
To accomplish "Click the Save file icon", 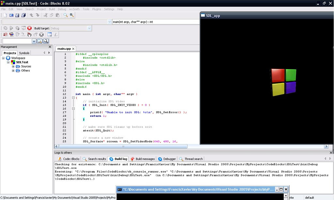I will pos(17,15).
